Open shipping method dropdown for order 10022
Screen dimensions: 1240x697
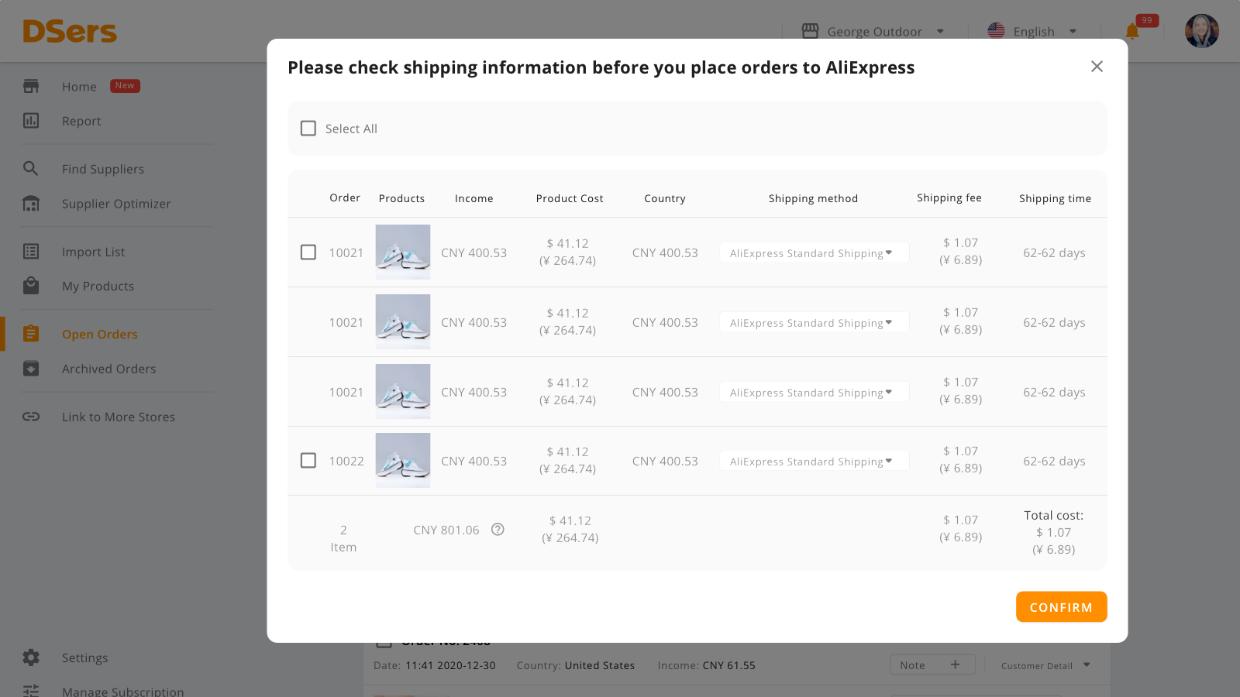click(x=814, y=461)
